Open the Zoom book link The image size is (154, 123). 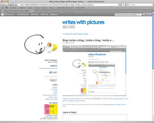(x=77, y=99)
